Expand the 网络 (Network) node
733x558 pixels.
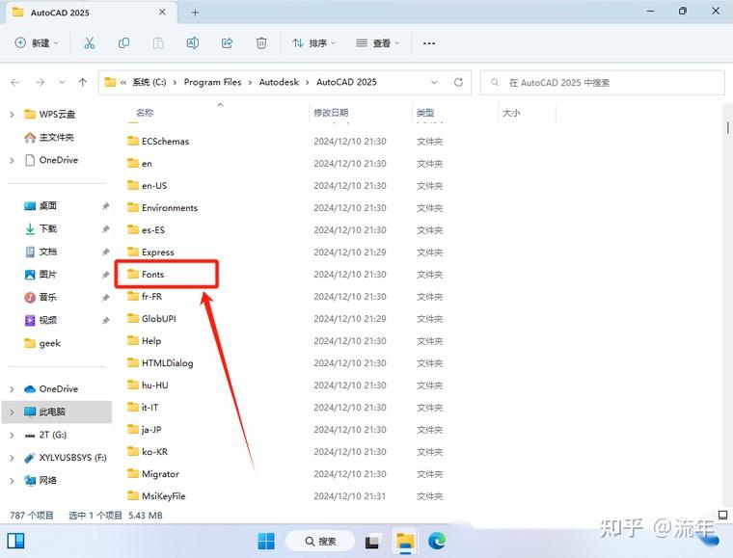click(12, 481)
